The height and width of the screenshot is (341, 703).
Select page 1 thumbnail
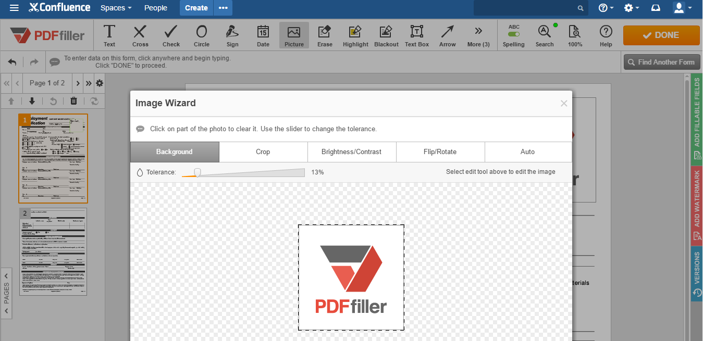click(53, 158)
